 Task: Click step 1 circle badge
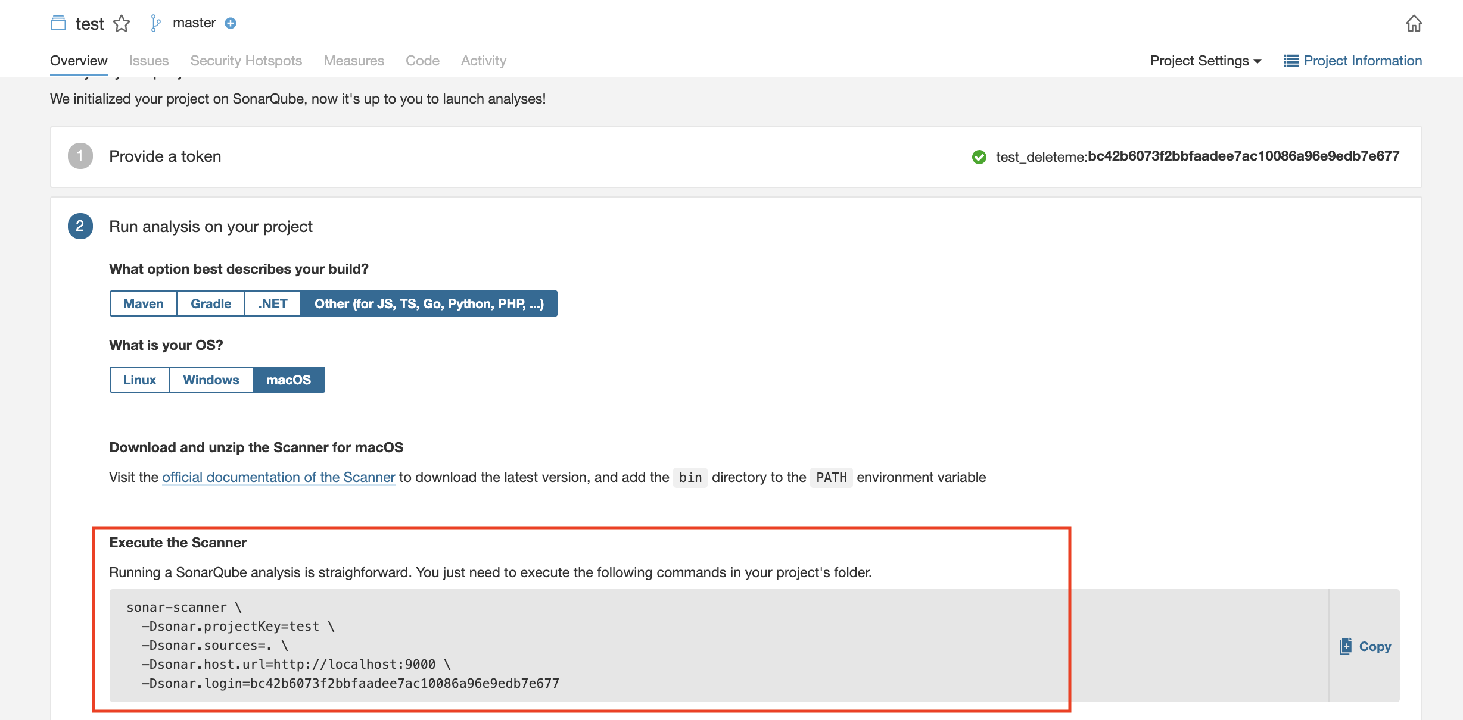[80, 156]
